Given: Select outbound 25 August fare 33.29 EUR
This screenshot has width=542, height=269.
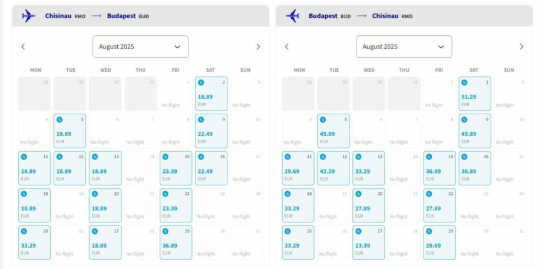Looking at the screenshot, I should click(x=35, y=243).
